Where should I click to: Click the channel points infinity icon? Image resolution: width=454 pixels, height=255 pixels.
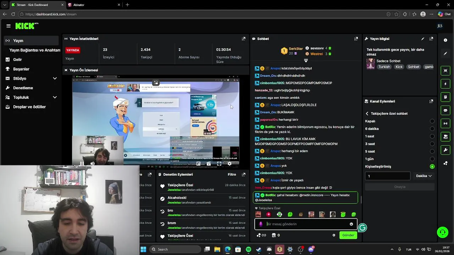[x=261, y=235]
